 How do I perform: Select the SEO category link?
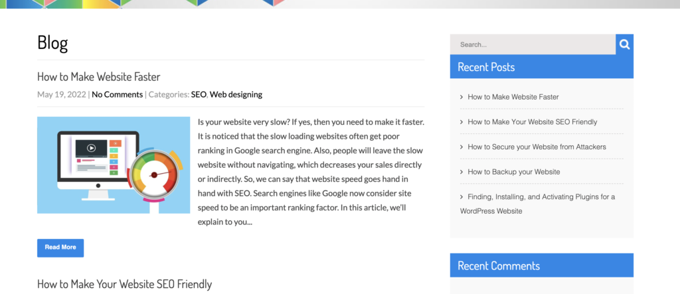click(199, 94)
